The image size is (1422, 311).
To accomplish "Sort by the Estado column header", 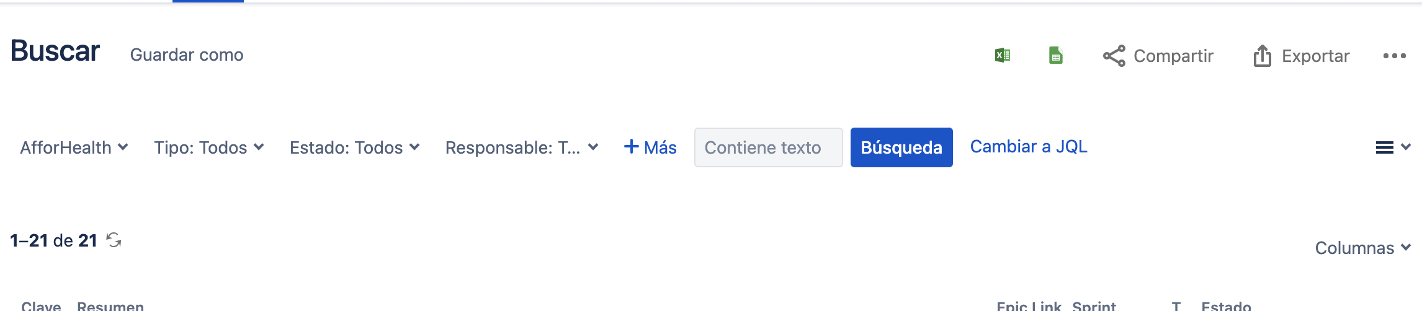I will (x=1226, y=305).
